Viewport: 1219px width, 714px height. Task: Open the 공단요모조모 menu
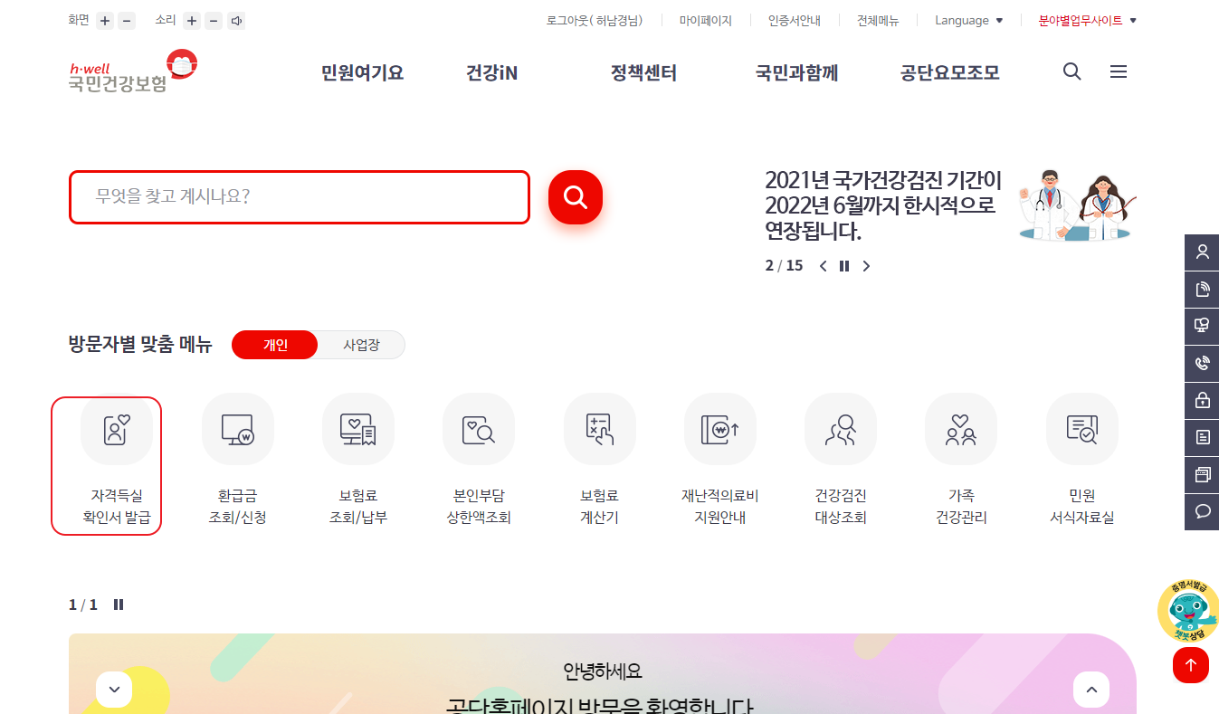(x=949, y=73)
